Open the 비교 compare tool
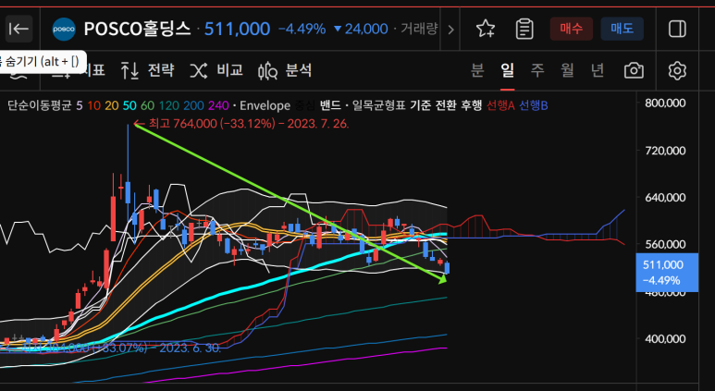This screenshot has width=715, height=391. tap(216, 70)
